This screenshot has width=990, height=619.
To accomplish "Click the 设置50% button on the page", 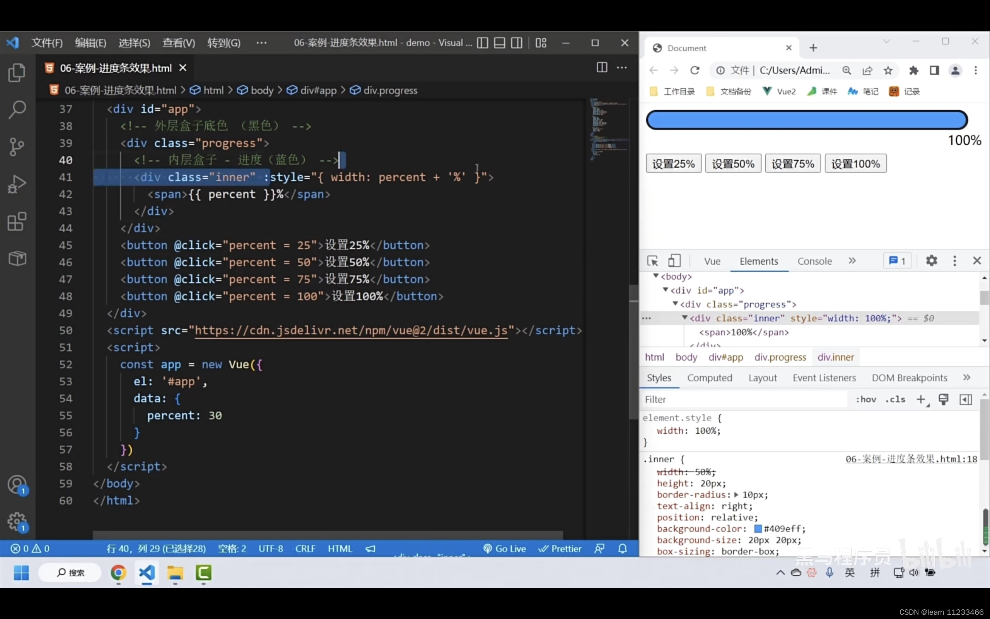I will [733, 164].
